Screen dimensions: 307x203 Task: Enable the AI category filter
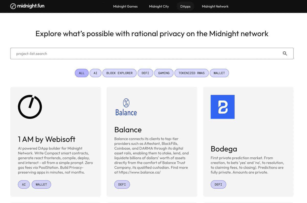[95, 73]
